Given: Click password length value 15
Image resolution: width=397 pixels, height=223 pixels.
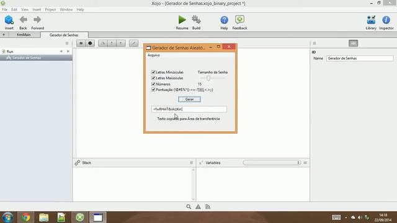Looking at the screenshot, I should click(x=200, y=84).
